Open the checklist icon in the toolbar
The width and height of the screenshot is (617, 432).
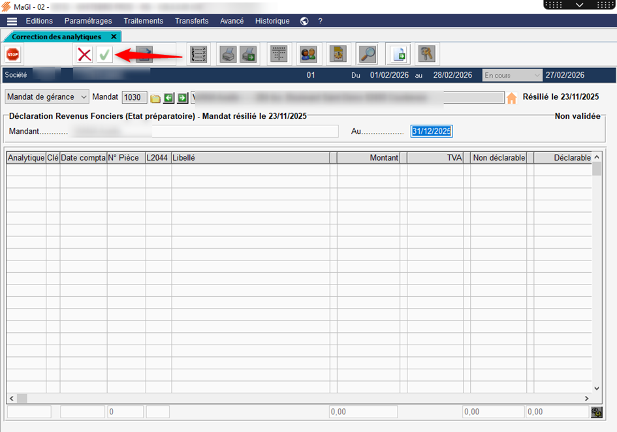pos(198,54)
